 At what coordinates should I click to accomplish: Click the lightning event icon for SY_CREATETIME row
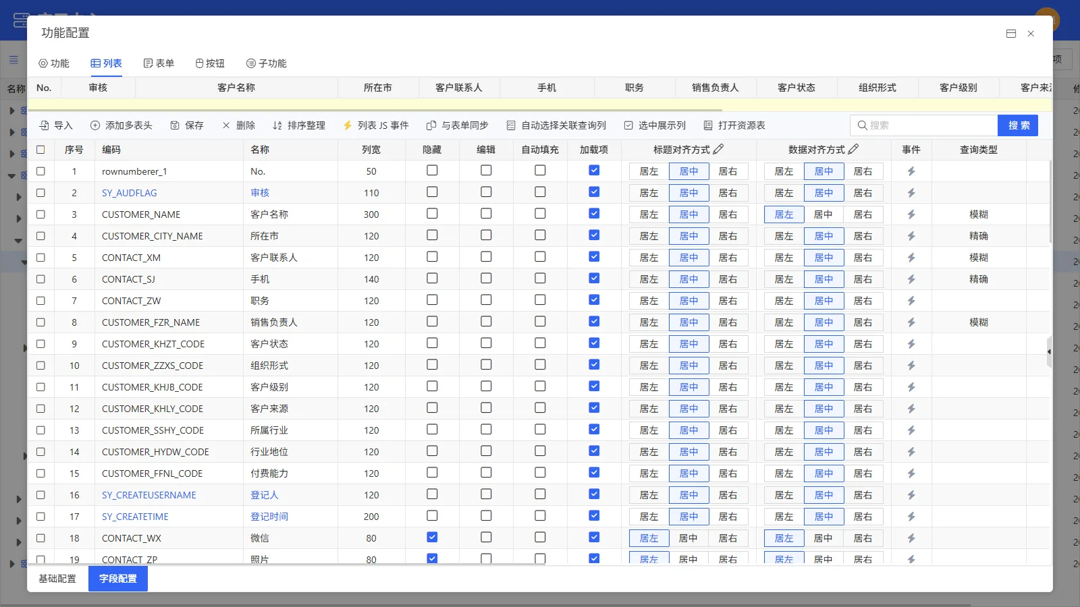pos(911,517)
